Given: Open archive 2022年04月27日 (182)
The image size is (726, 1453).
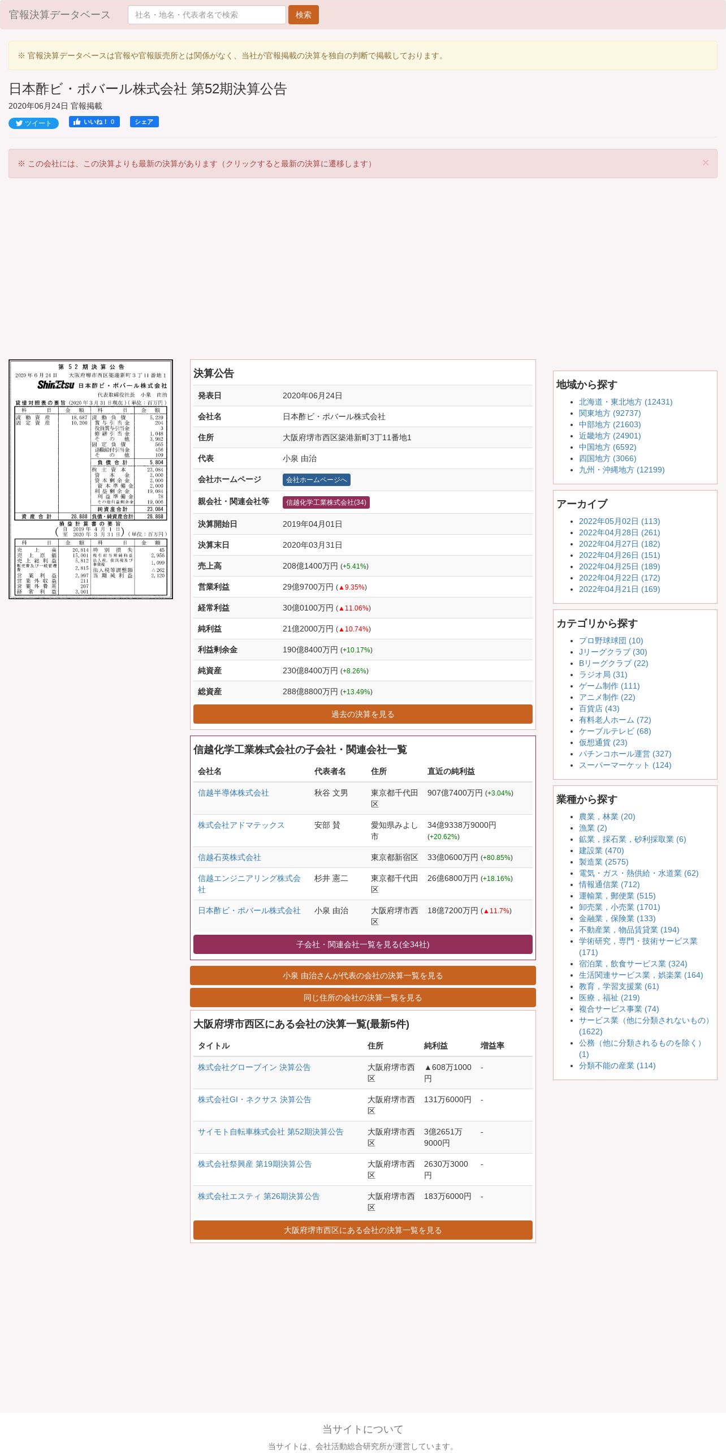Looking at the screenshot, I should point(619,544).
